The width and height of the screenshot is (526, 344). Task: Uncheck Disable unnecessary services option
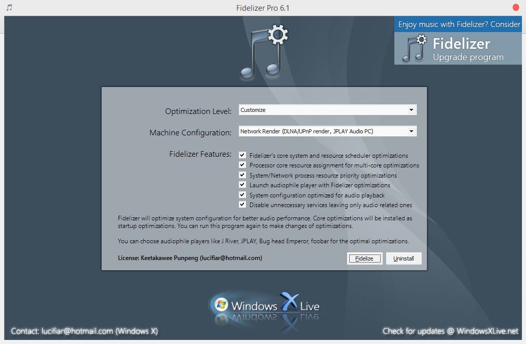[242, 205]
